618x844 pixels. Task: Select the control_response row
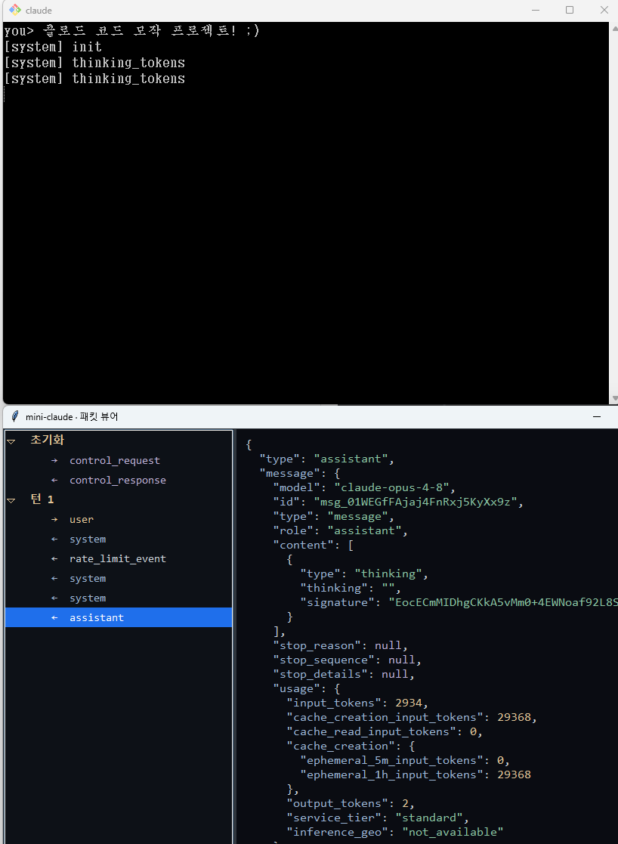pyautogui.click(x=119, y=480)
